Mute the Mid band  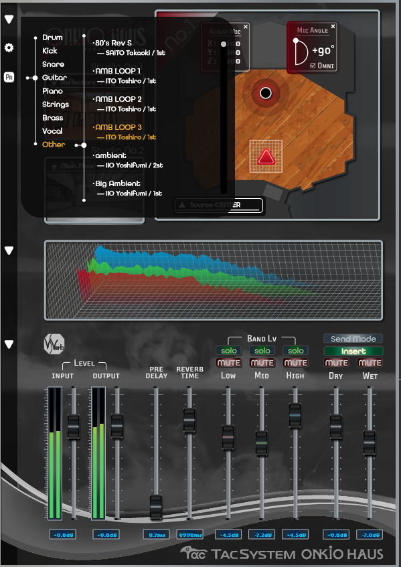[x=262, y=363]
